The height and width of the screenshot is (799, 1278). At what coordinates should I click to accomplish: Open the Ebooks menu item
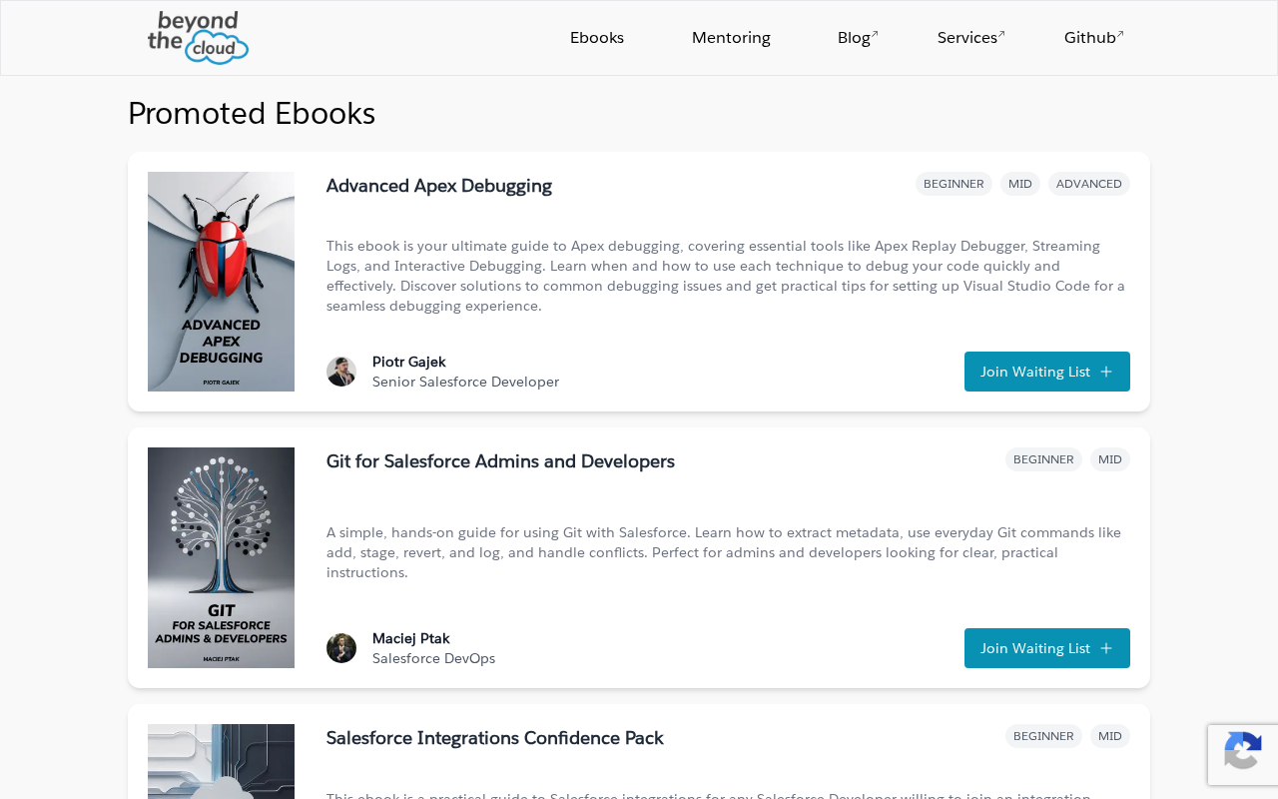pyautogui.click(x=597, y=38)
